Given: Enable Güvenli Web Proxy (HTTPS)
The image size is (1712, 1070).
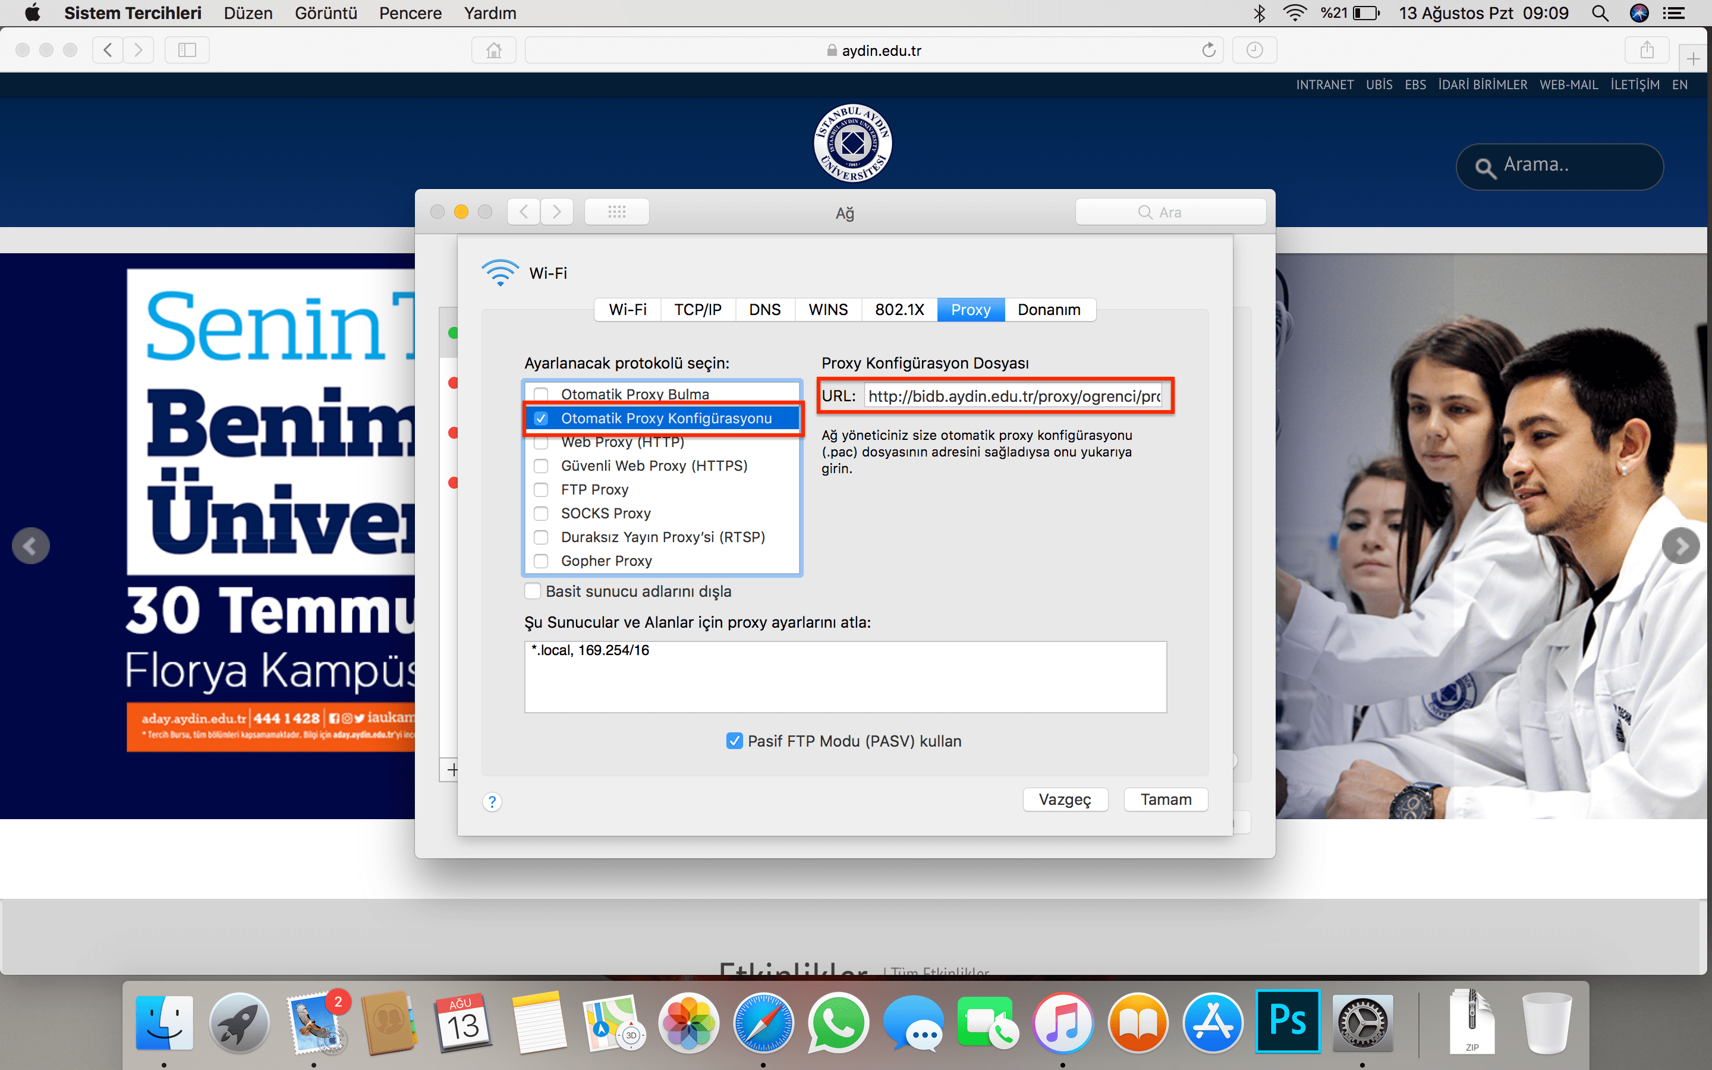Looking at the screenshot, I should (x=541, y=465).
